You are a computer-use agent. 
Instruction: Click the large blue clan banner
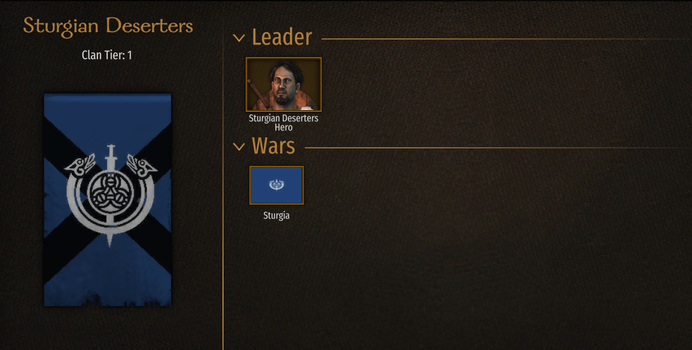tap(107, 200)
